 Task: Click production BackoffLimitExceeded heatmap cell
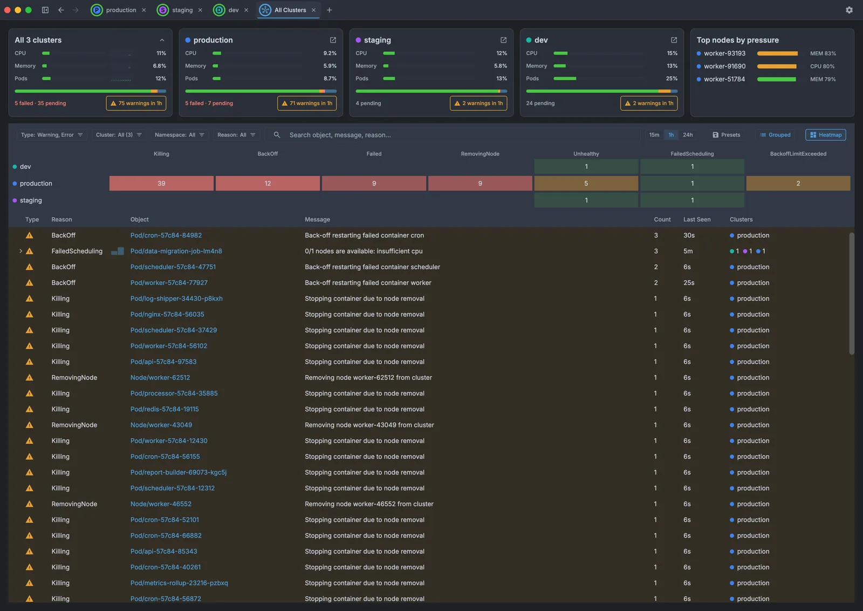click(798, 184)
